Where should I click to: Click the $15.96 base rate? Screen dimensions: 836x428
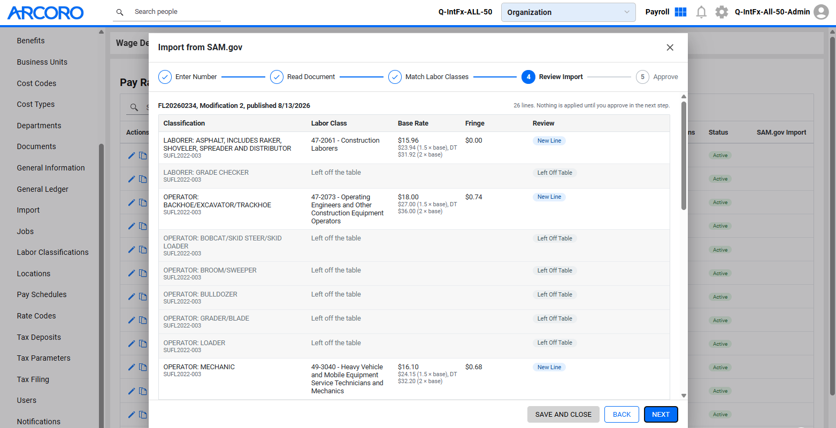408,141
